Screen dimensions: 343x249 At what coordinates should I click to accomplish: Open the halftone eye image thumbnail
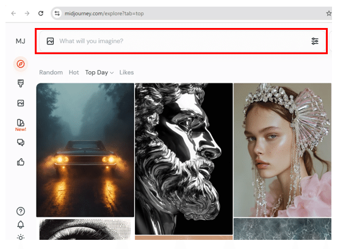point(85,230)
